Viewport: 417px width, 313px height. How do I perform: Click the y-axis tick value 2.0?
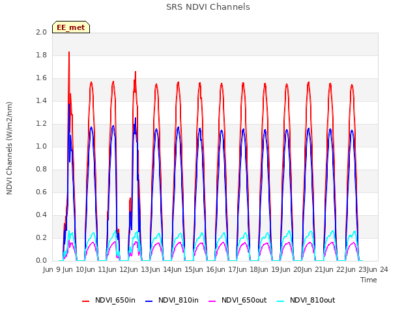(x=41, y=32)
